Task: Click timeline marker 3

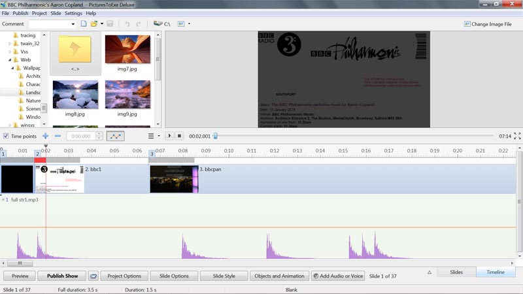Action: coord(152,154)
